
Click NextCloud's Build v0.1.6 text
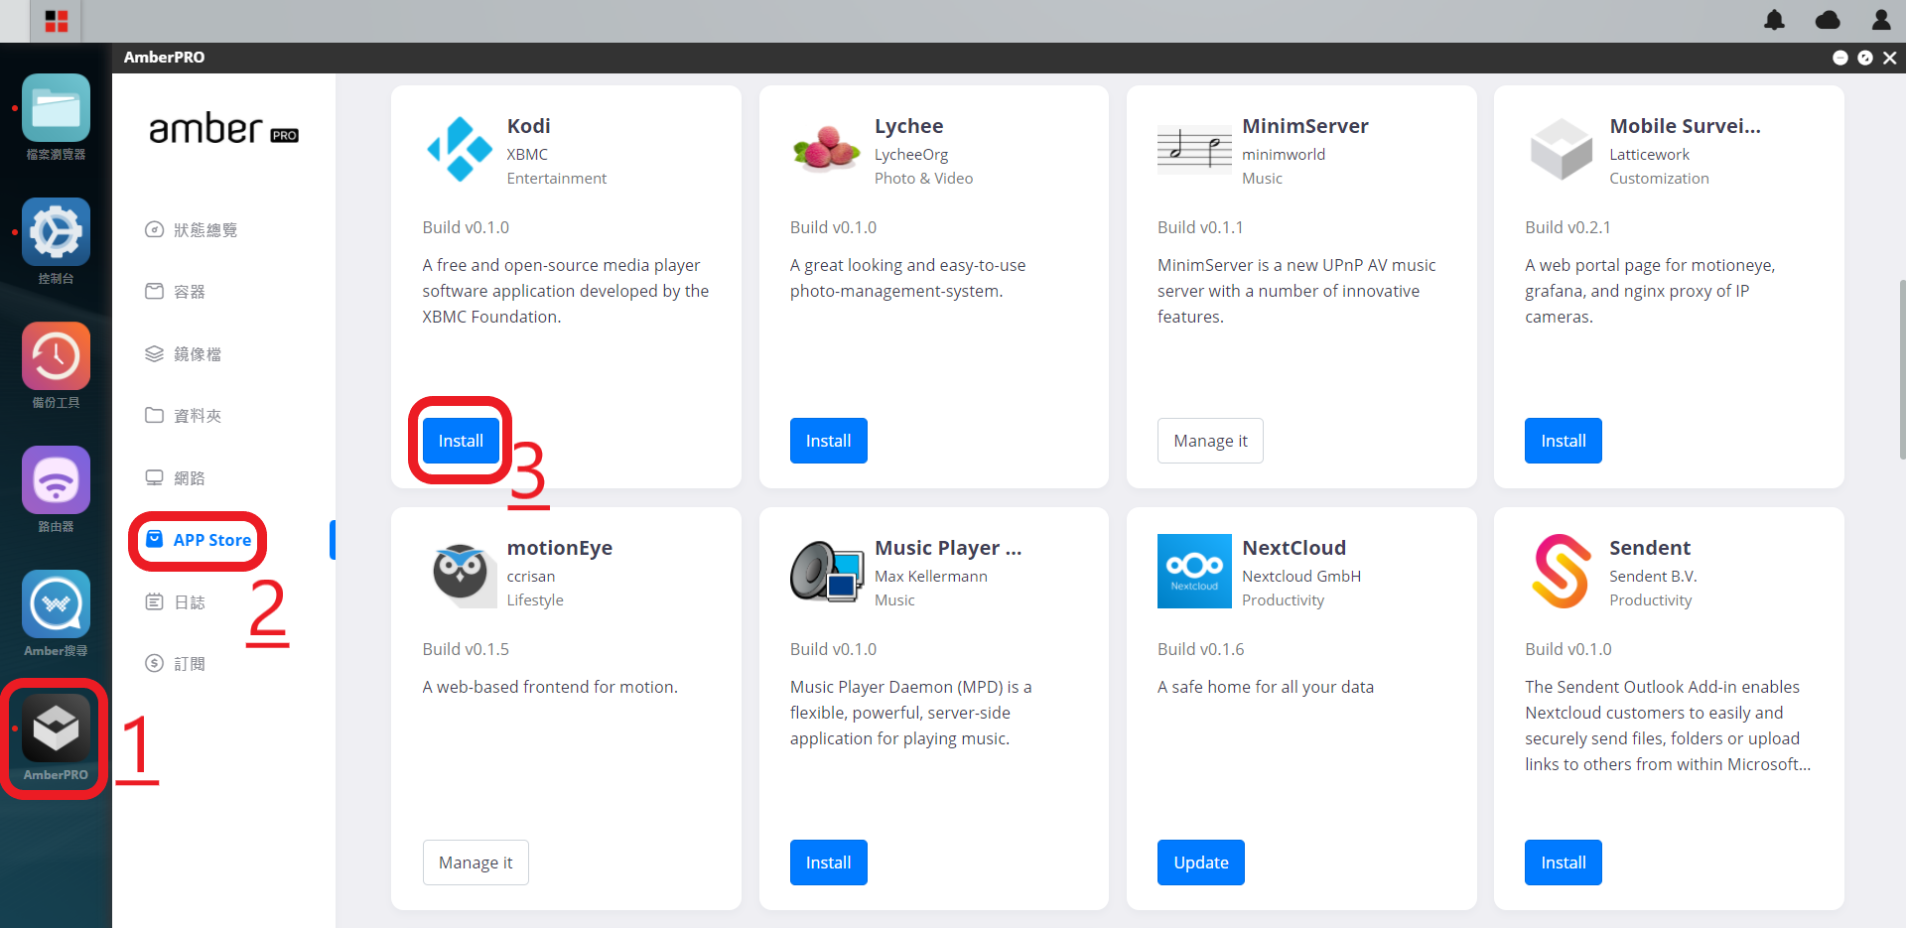1200,649
